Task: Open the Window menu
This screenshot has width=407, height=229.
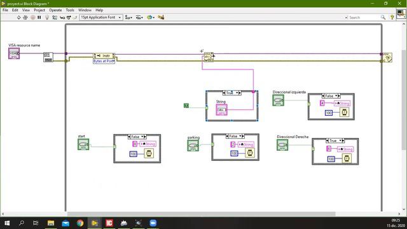Action: 85,10
